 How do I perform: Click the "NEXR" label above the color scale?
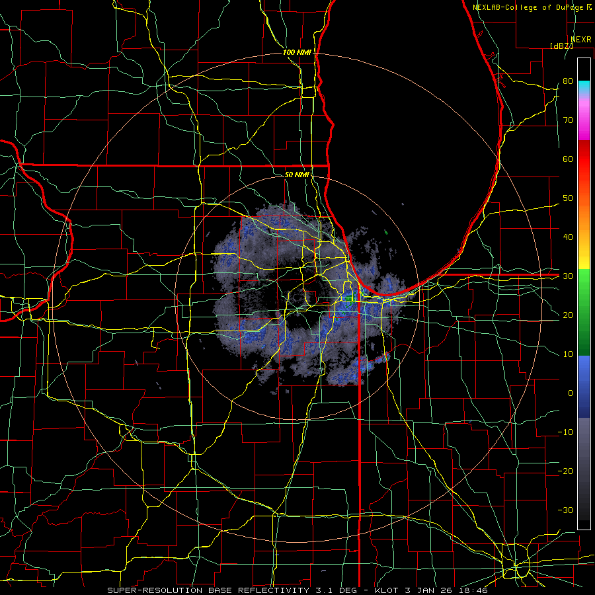(x=581, y=40)
